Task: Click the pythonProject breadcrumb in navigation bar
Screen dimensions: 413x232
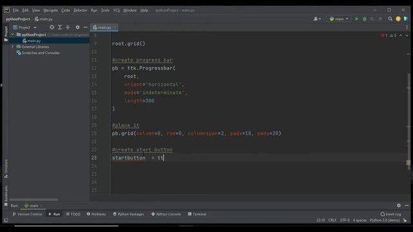Action: pyautogui.click(x=18, y=19)
